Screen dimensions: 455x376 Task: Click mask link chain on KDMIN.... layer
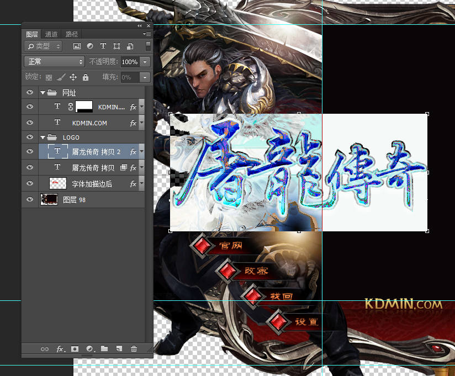71,107
